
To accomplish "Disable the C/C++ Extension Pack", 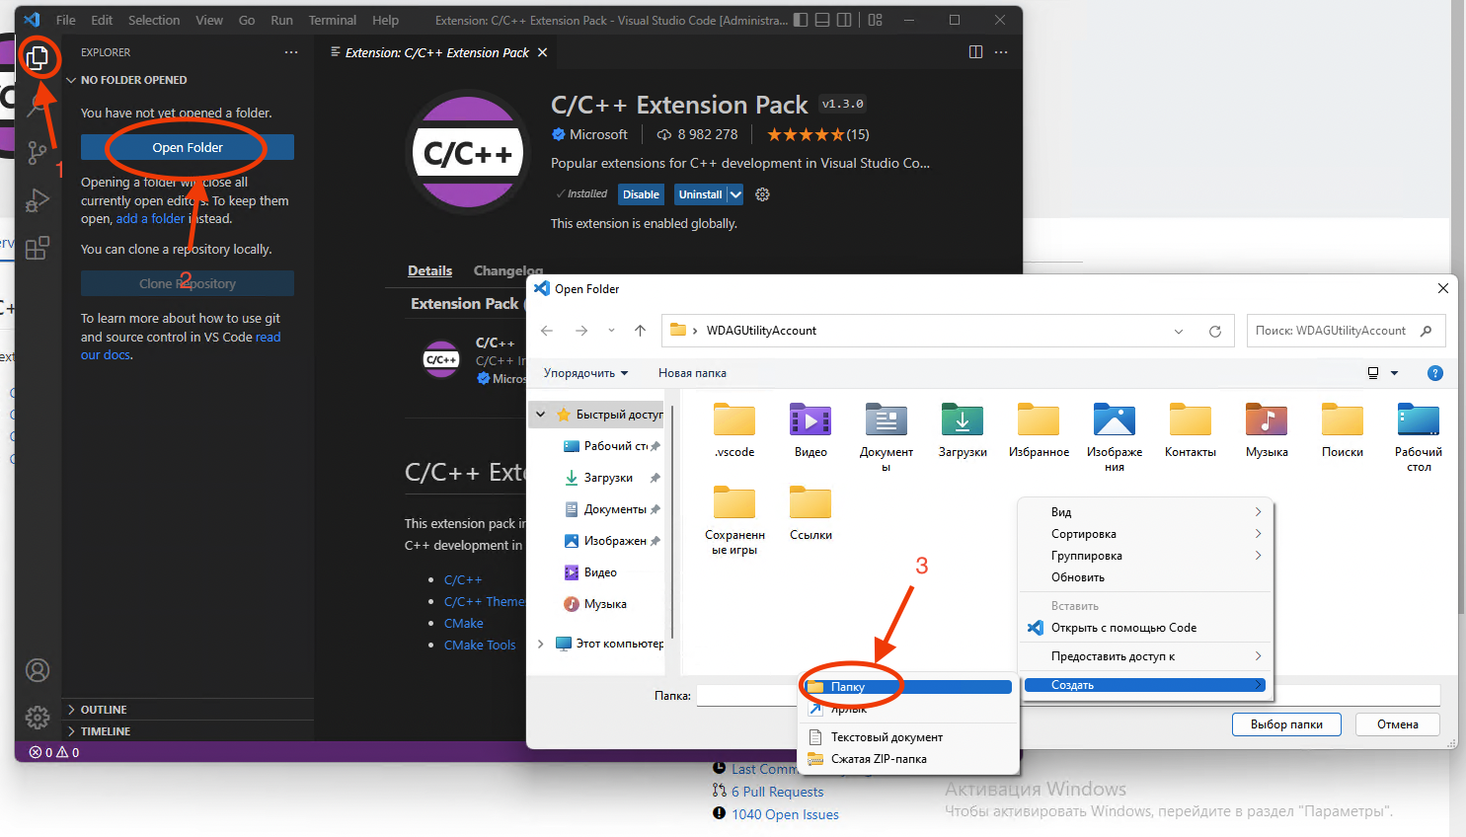I will 641,194.
